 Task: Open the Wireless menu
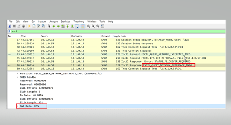(92, 22)
